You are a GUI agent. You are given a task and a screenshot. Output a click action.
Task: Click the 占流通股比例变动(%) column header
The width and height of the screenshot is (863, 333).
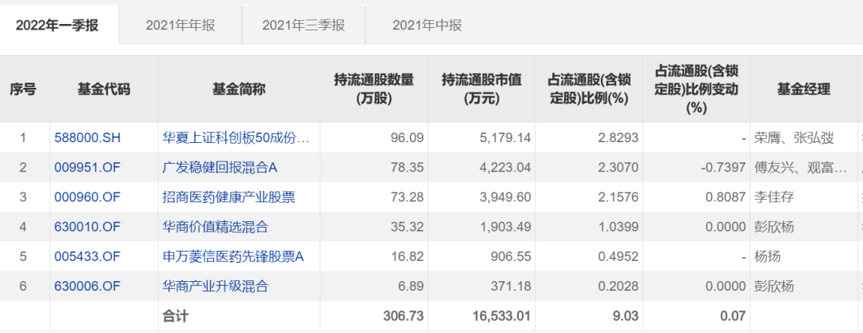tap(696, 89)
